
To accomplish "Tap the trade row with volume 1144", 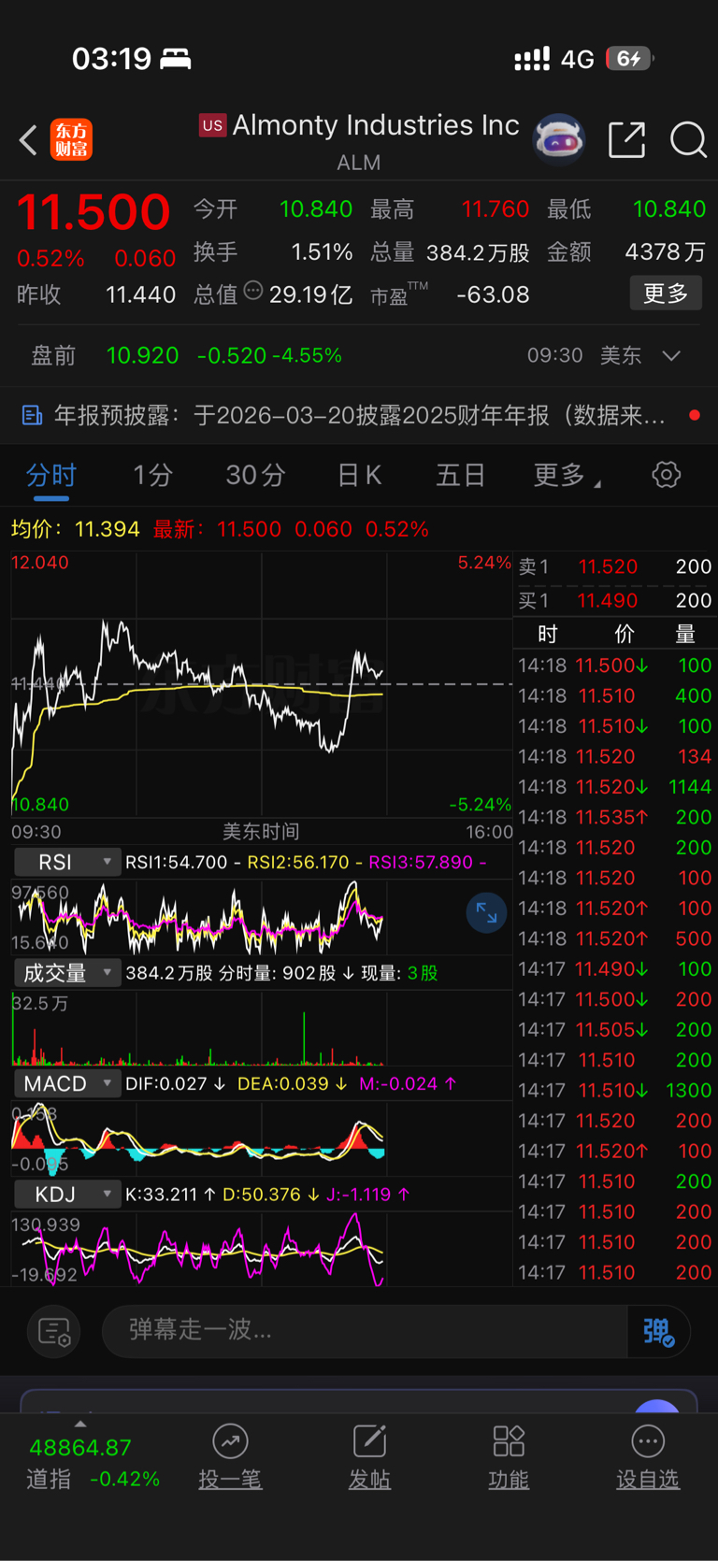I will pos(615,787).
